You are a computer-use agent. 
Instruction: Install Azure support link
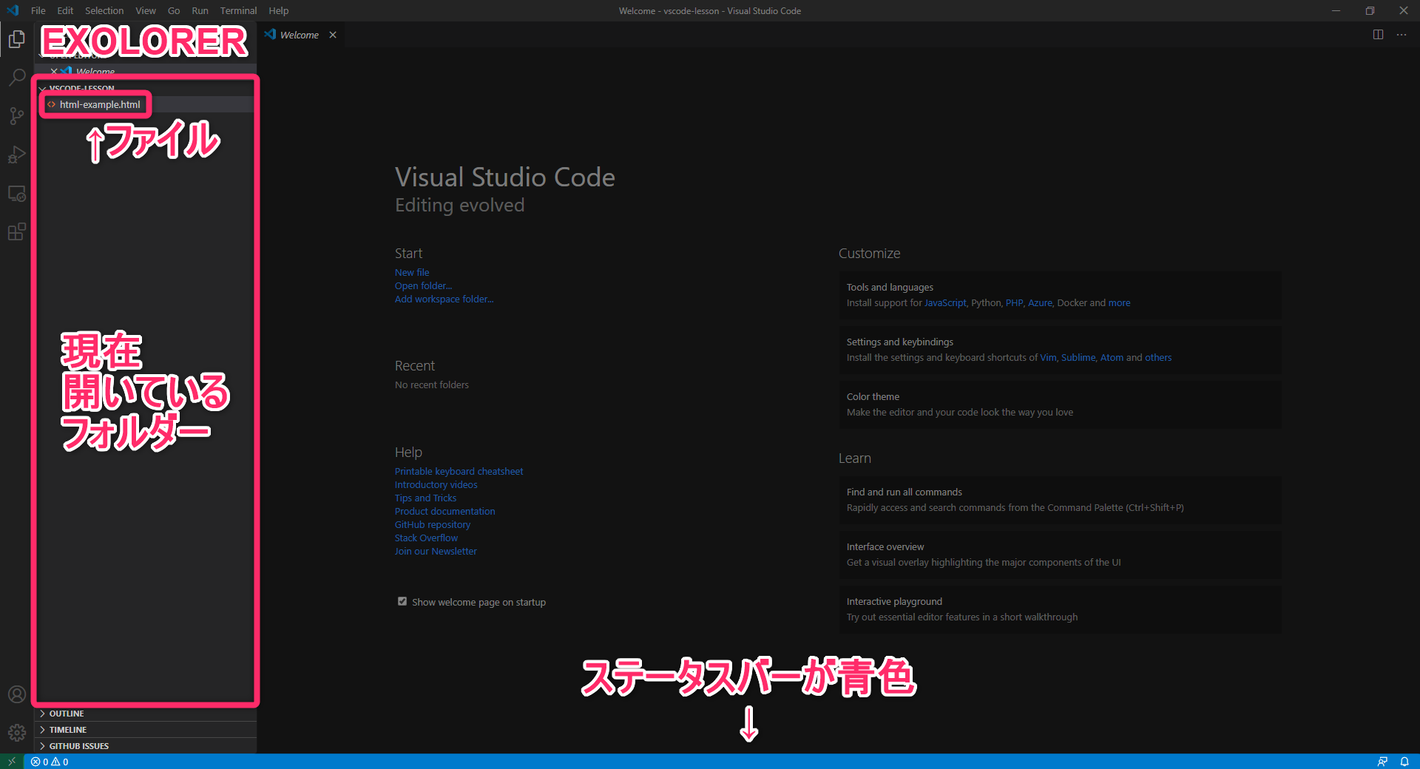point(1040,302)
